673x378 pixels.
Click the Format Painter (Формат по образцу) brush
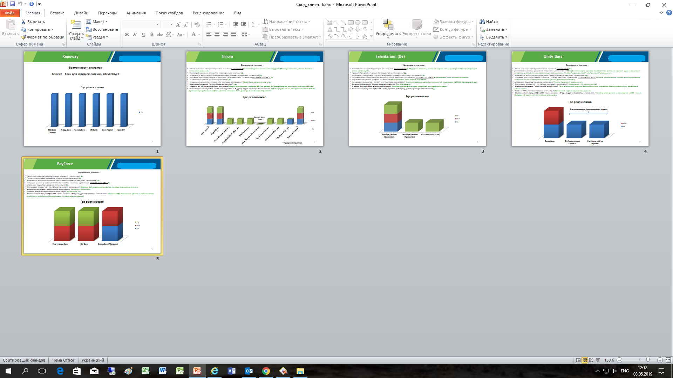click(x=23, y=37)
